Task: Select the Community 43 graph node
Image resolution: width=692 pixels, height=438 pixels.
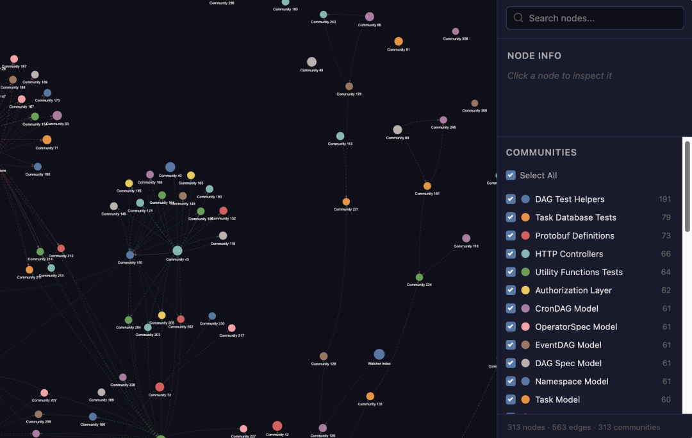Action: pyautogui.click(x=177, y=251)
